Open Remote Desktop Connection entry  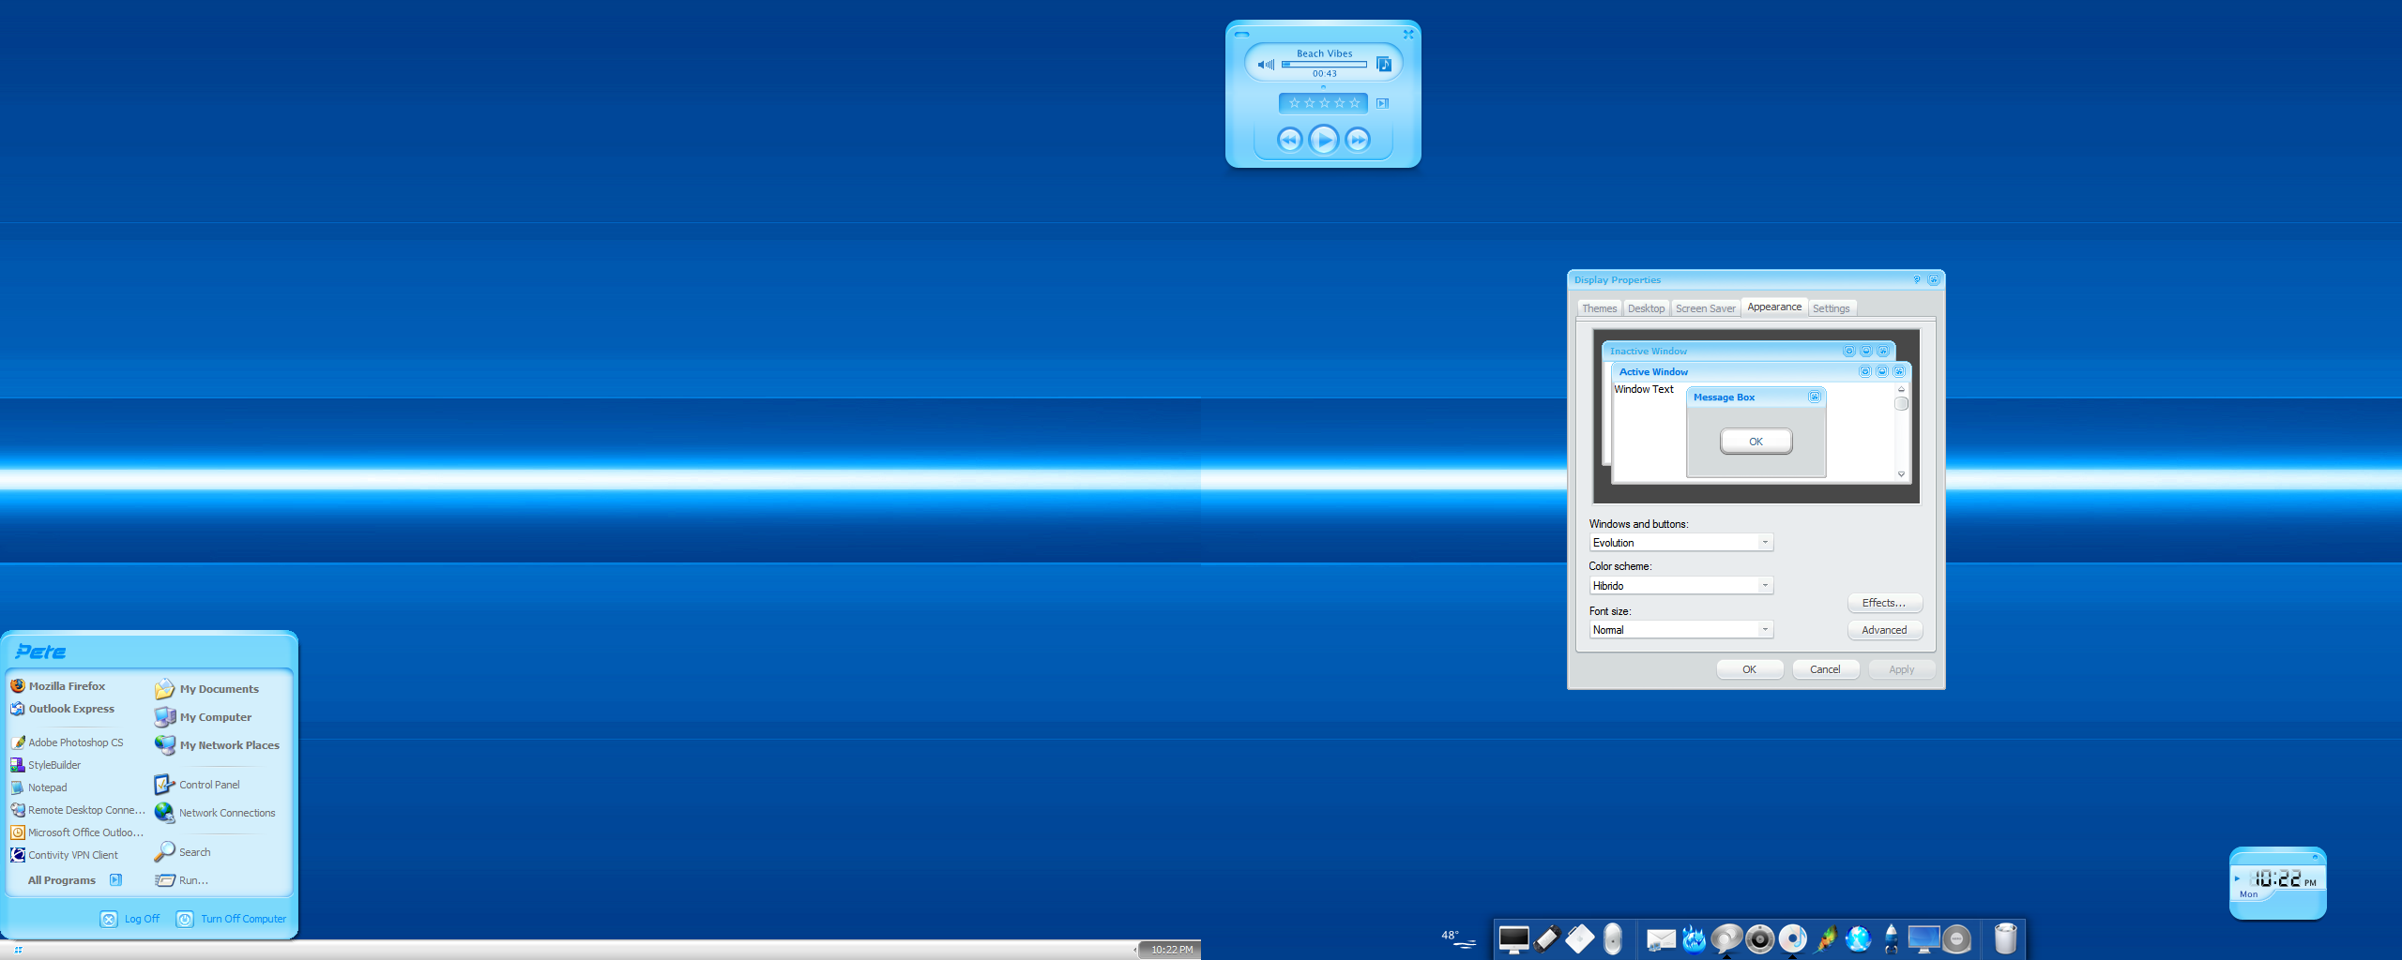pos(78,810)
